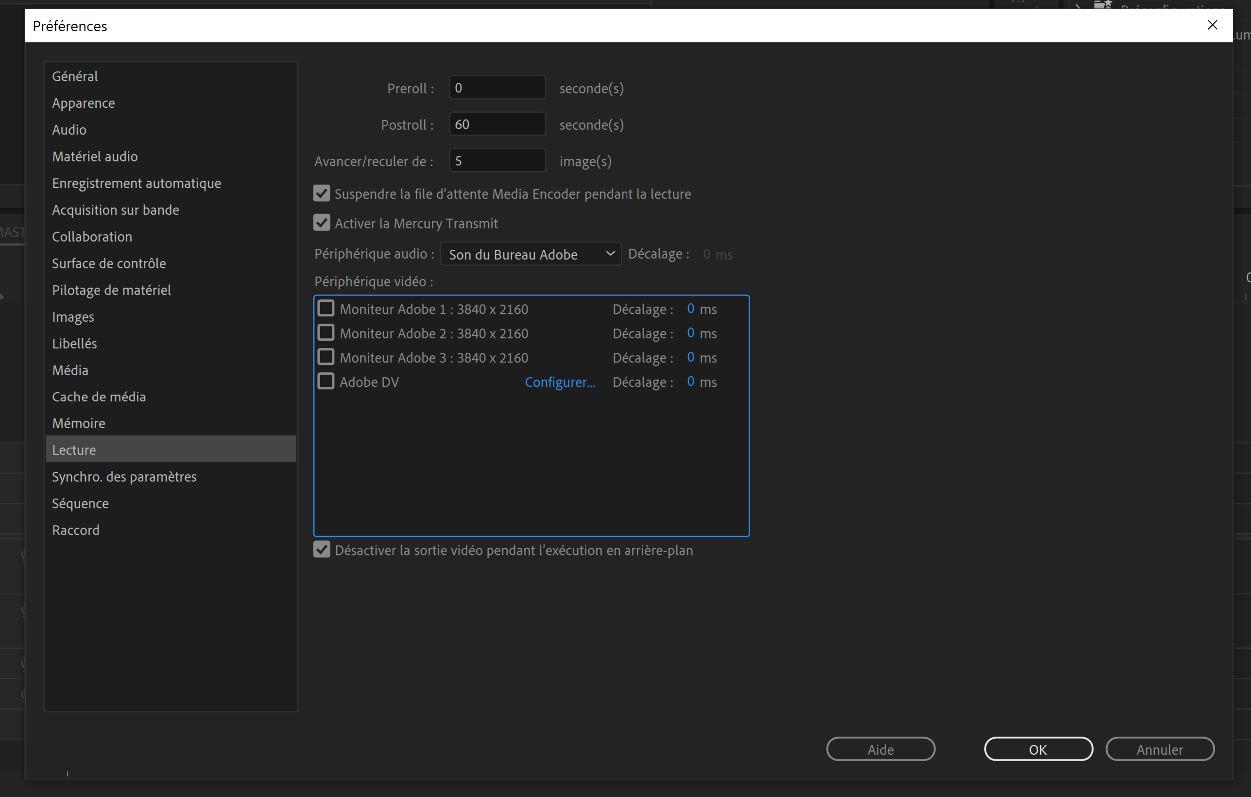The width and height of the screenshot is (1251, 797).
Task: Click the Configurer... link for Adobe DV
Action: point(560,382)
